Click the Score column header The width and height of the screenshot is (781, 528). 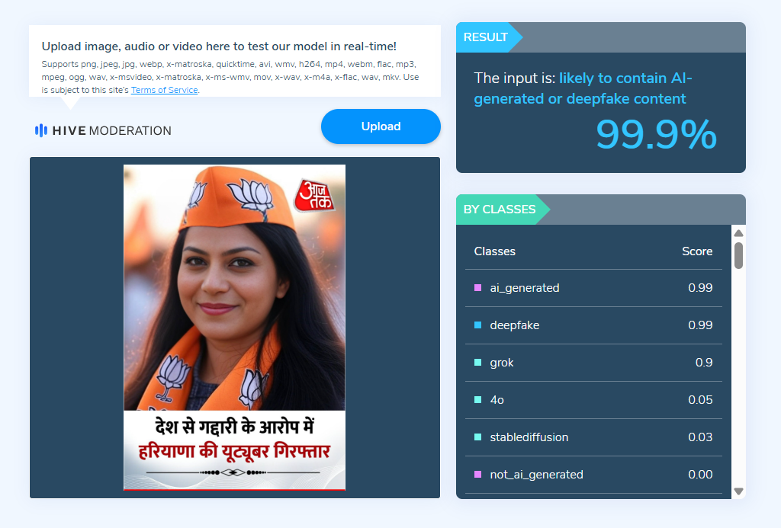(697, 251)
